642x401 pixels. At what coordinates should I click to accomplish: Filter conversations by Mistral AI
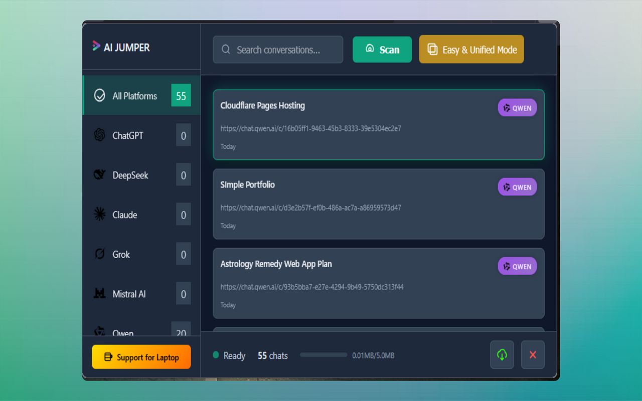click(141, 294)
